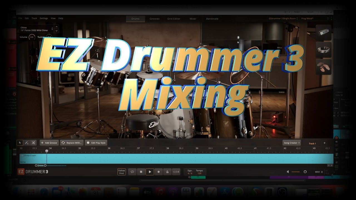Image resolution: width=356 pixels, height=200 pixels.
Task: Switch to the Grooves tab
Action: coord(155,19)
